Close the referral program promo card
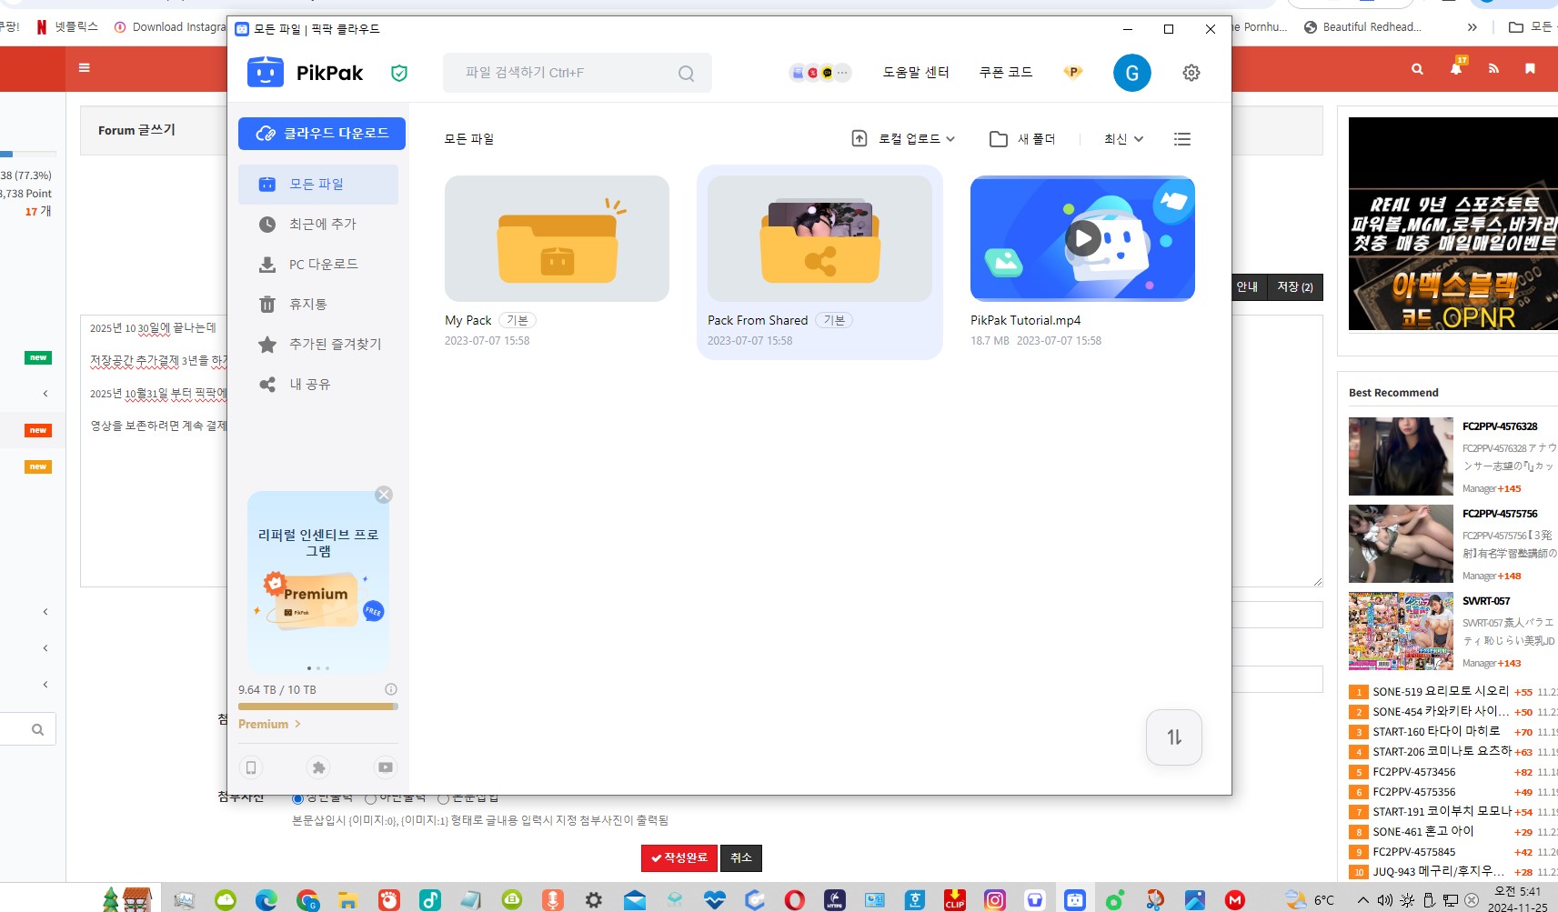The image size is (1558, 912). [384, 495]
